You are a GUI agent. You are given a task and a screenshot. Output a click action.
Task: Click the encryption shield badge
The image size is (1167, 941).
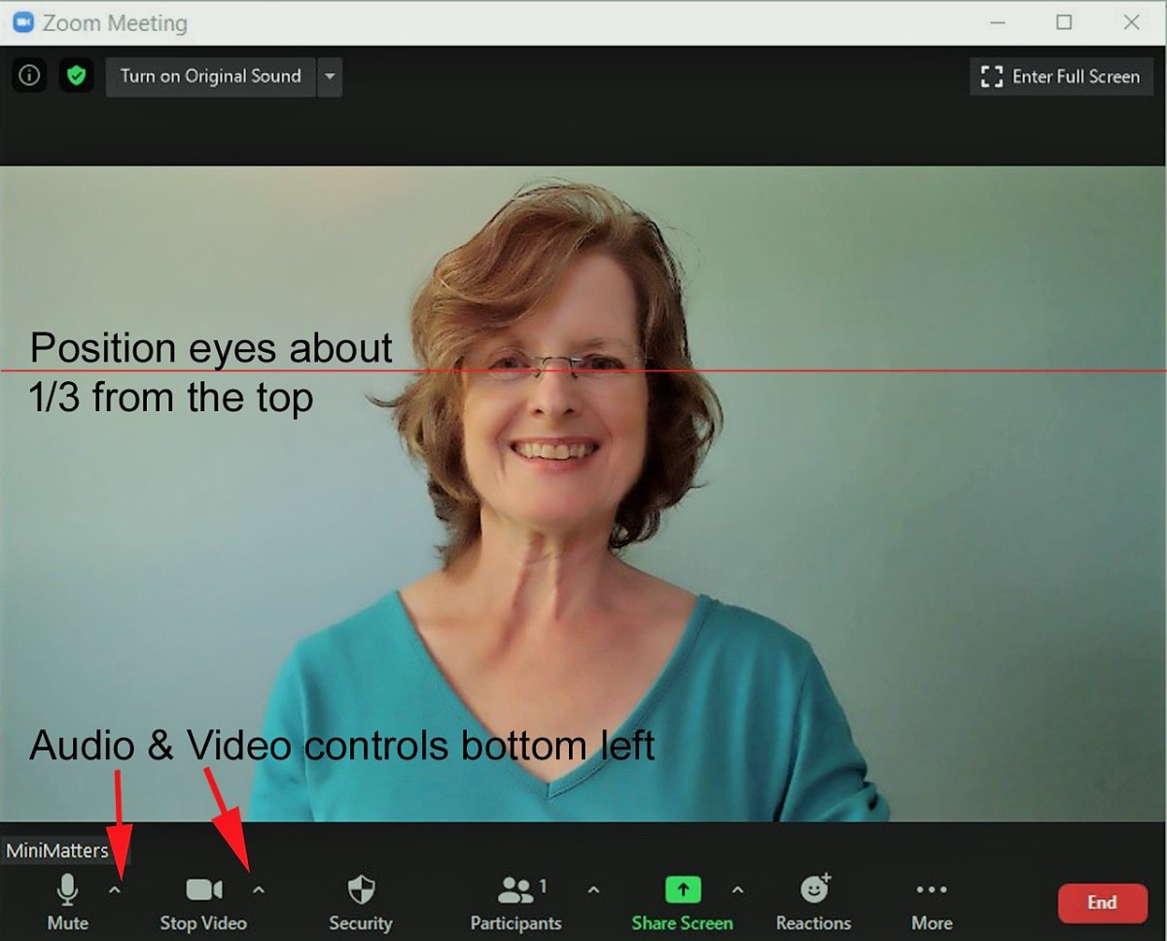[76, 76]
